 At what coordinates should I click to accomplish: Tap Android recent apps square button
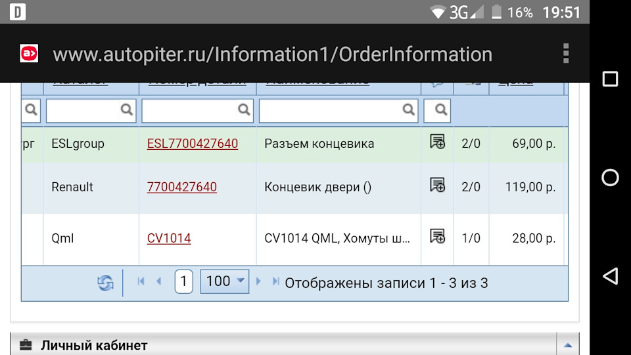pyautogui.click(x=610, y=79)
